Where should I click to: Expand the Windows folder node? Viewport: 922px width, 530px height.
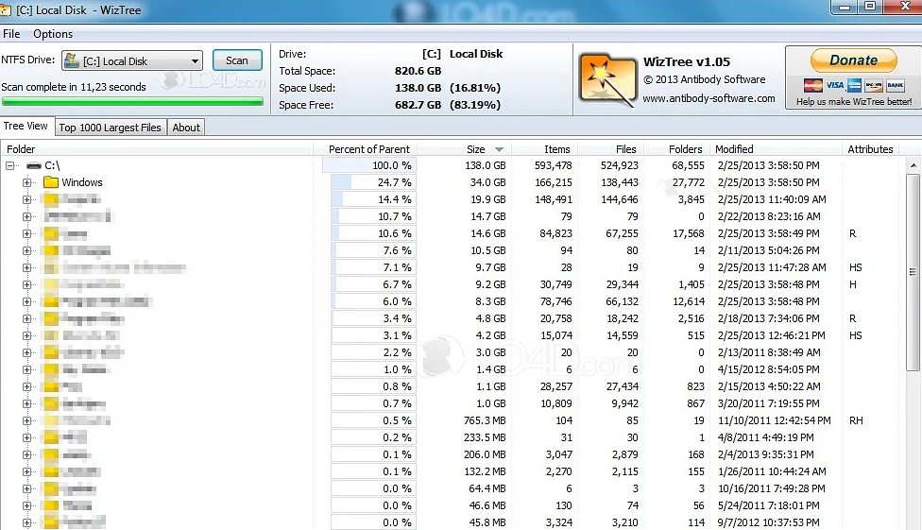(x=26, y=182)
